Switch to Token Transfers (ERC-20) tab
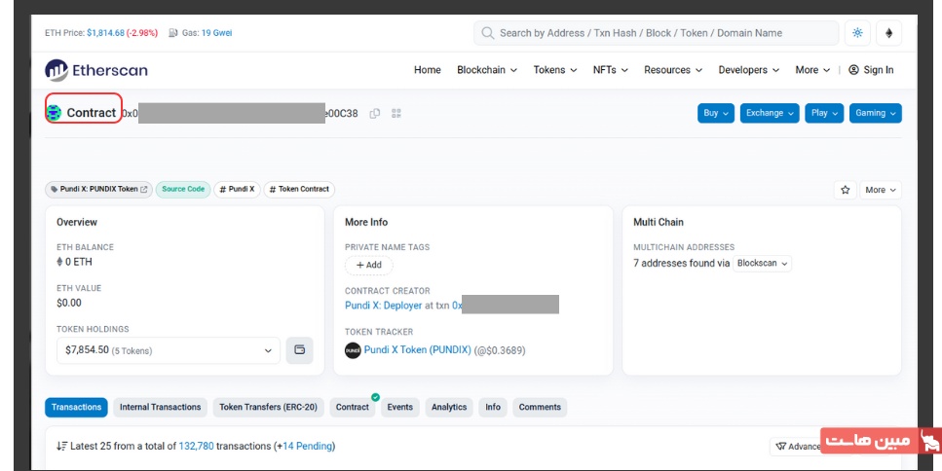Viewport: 942px width, 471px height. tap(269, 408)
